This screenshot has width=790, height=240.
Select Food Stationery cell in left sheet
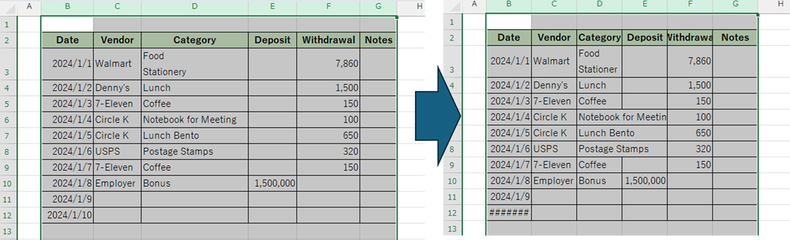(194, 64)
